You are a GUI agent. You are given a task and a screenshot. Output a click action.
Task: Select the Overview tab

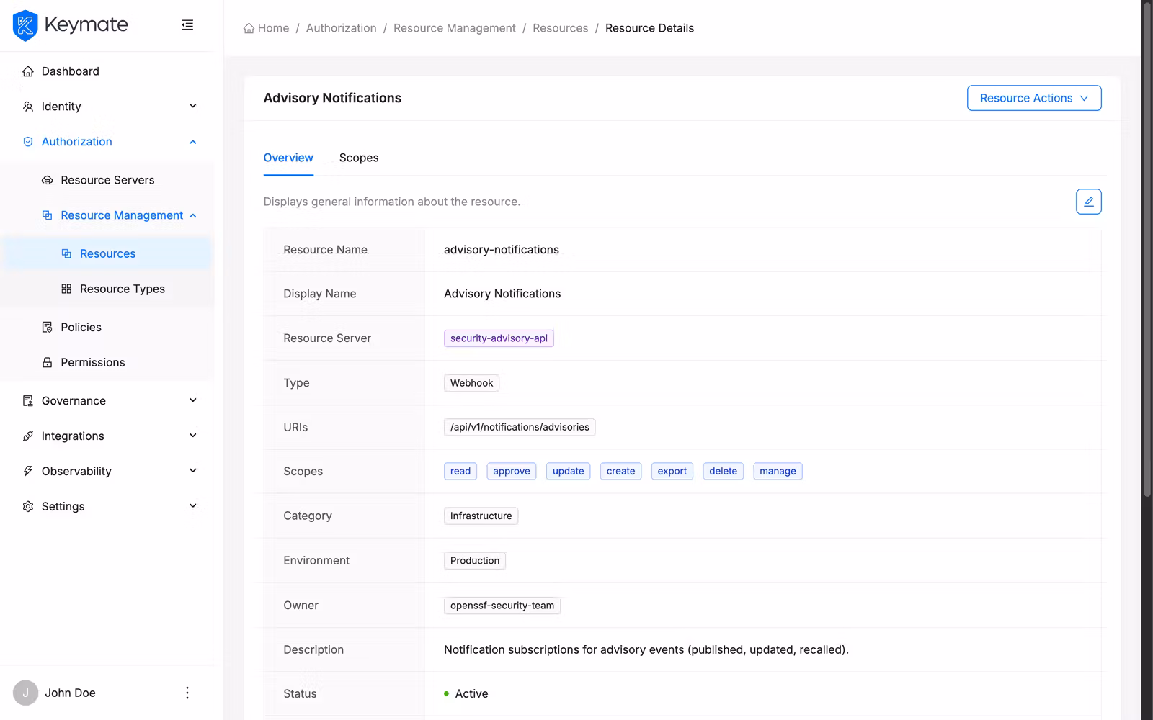[288, 158]
